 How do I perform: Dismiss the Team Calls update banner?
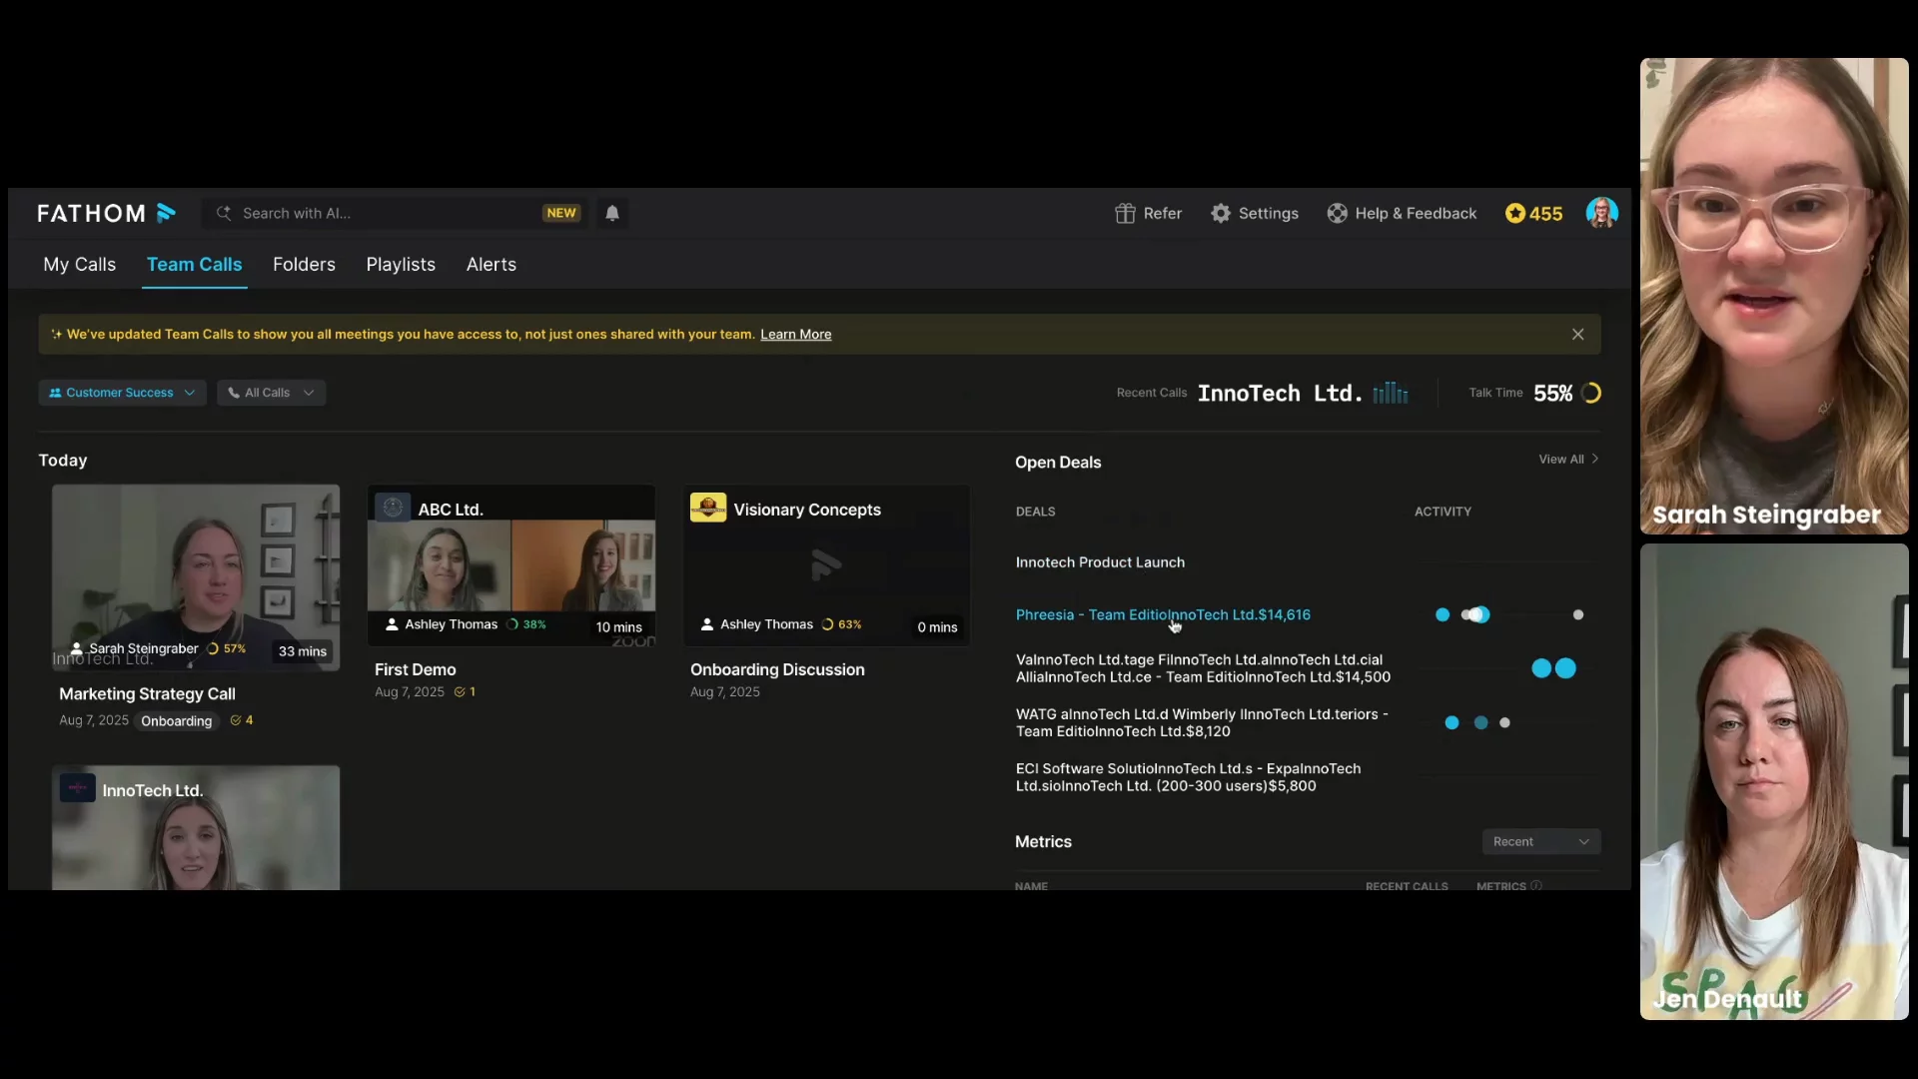[x=1577, y=334]
